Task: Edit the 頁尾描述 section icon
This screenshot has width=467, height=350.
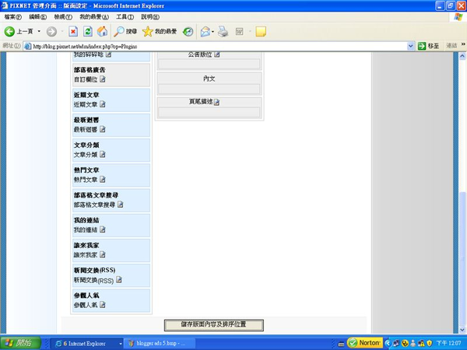Action: (x=217, y=102)
